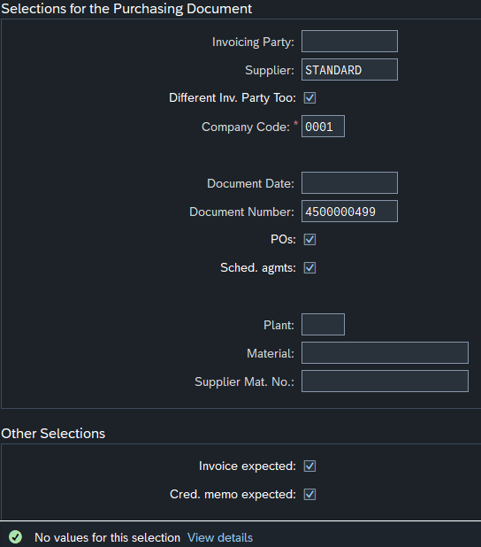Click the Company Code field 0001

pyautogui.click(x=323, y=127)
